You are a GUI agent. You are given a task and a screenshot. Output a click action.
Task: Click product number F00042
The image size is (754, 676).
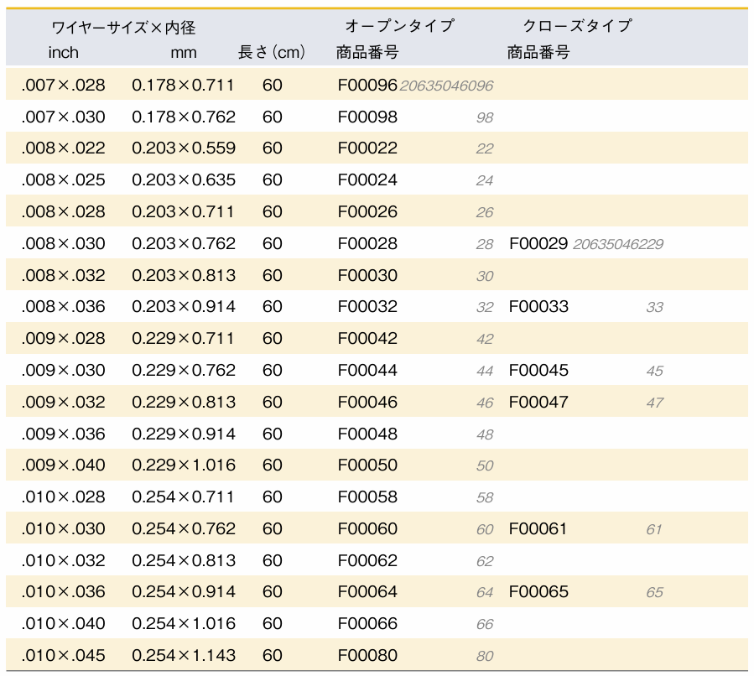(367, 338)
